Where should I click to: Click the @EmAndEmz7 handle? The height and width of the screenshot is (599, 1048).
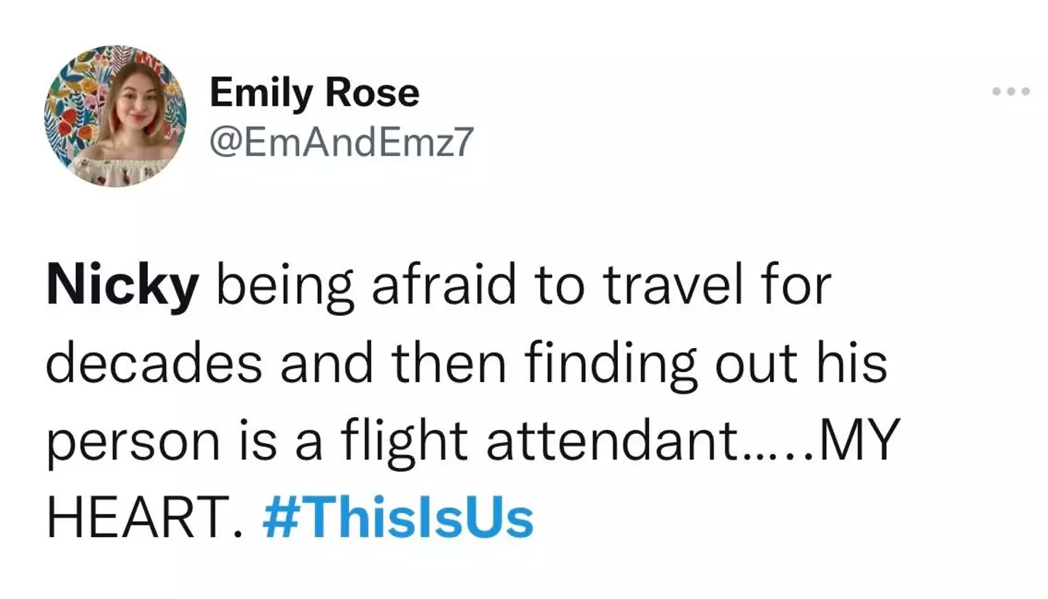[x=341, y=141]
